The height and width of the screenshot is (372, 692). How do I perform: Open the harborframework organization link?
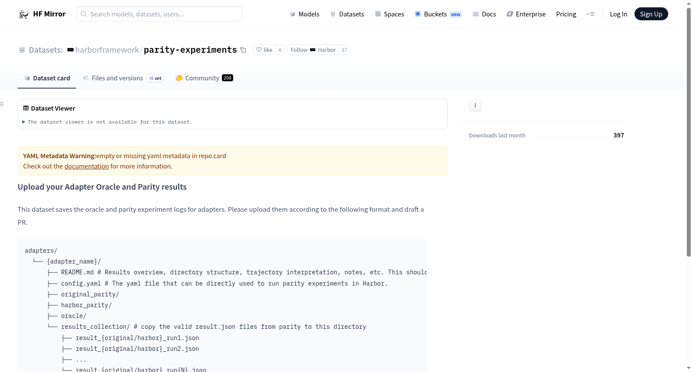[107, 50]
